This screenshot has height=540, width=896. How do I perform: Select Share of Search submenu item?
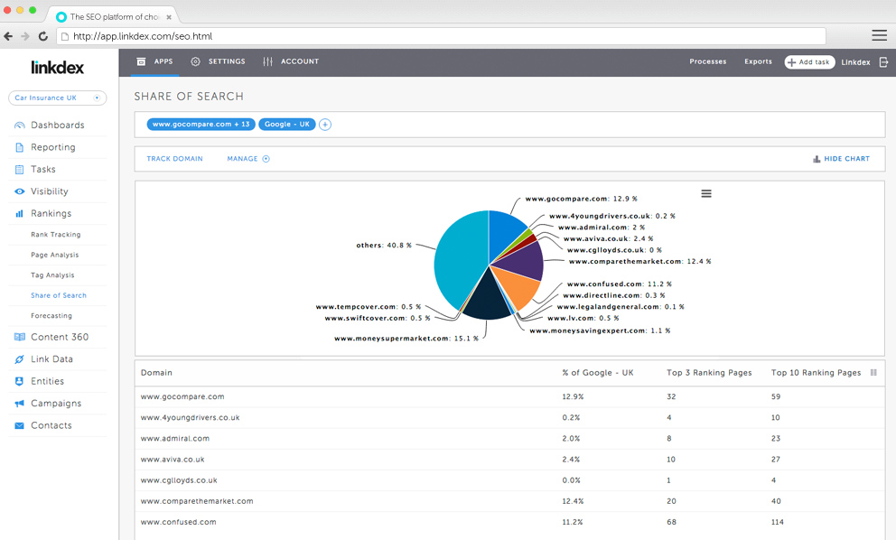59,295
